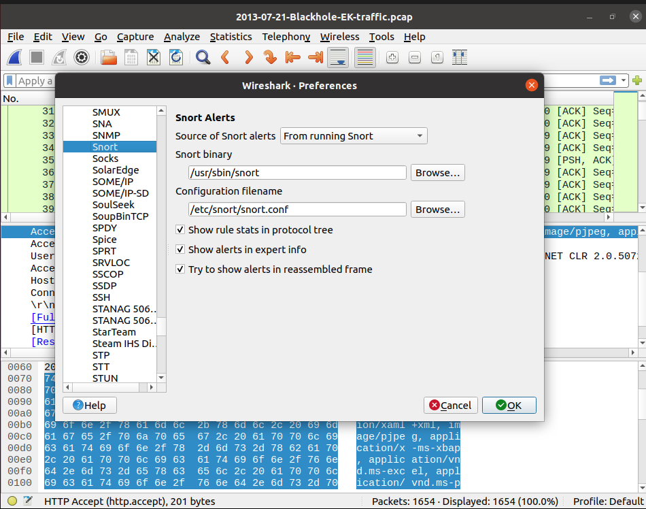Click the display filter bookmark icon
646x509 pixels.
[10, 80]
